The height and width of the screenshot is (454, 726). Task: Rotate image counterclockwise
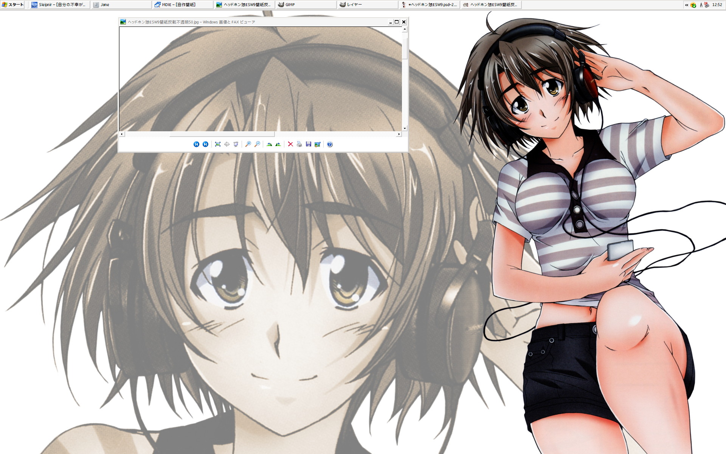(x=278, y=144)
